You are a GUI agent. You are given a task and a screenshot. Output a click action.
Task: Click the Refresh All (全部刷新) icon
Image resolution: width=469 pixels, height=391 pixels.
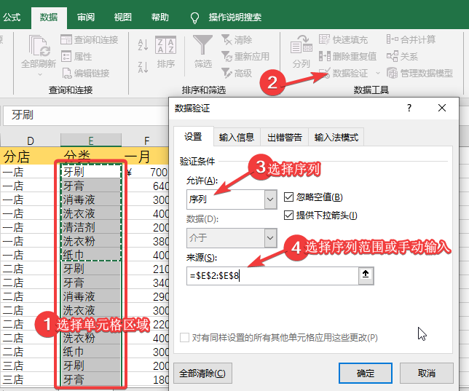pos(39,46)
